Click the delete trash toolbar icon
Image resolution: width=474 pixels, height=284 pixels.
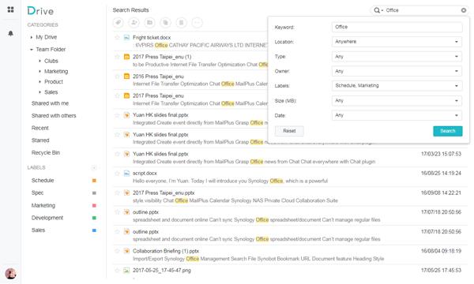[x=181, y=23]
